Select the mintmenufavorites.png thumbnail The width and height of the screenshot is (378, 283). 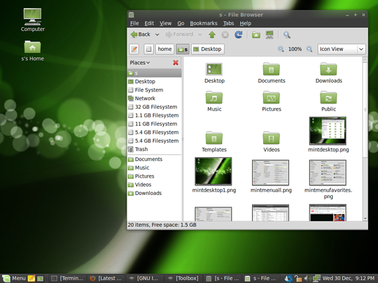coord(328,172)
